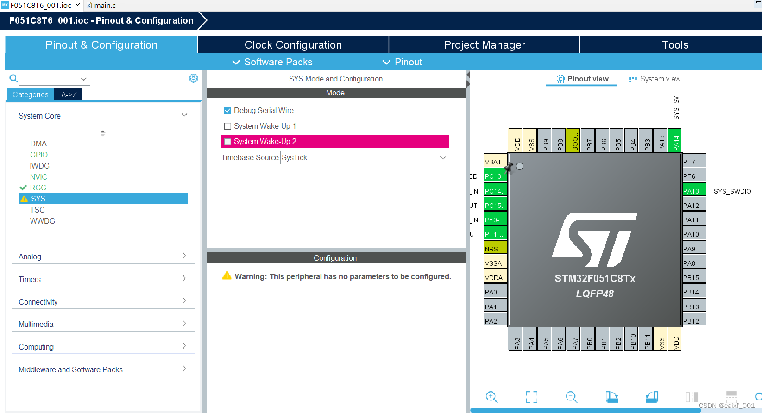Click the horizontal scrollbar under pinout view
This screenshot has width=762, height=413.
coord(586,410)
